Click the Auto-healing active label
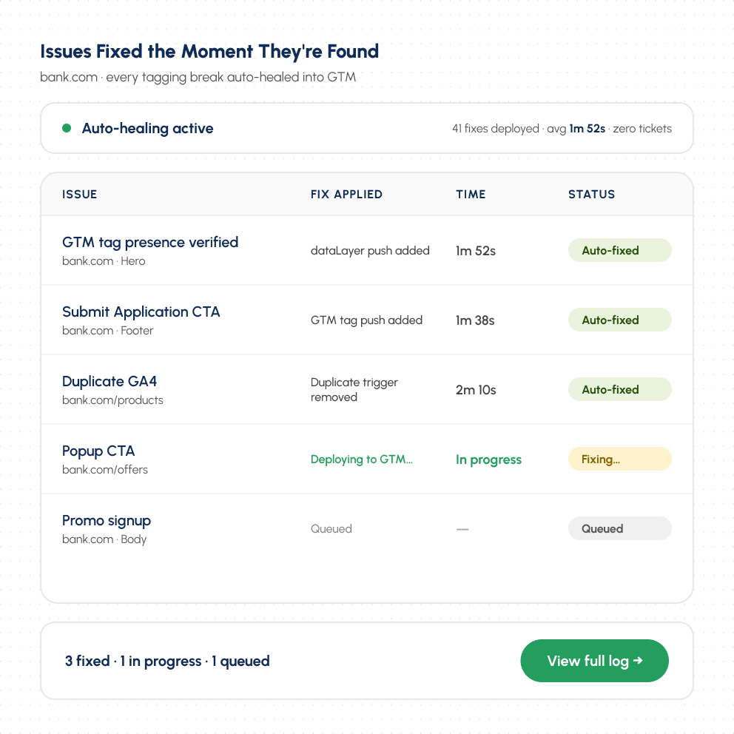Image resolution: width=734 pixels, height=734 pixels. (147, 128)
